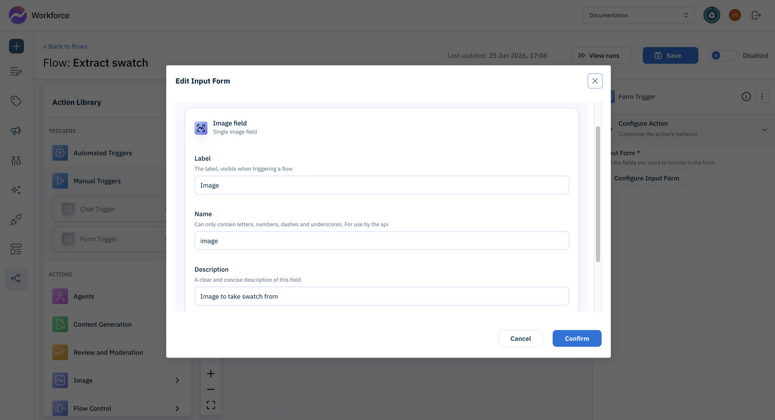Open the plug integrations sidebar icon

[16, 219]
